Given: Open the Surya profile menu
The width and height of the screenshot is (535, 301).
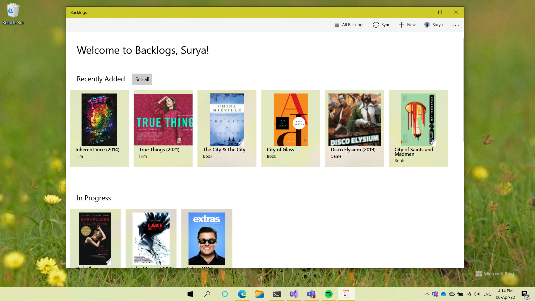Looking at the screenshot, I should point(433,25).
